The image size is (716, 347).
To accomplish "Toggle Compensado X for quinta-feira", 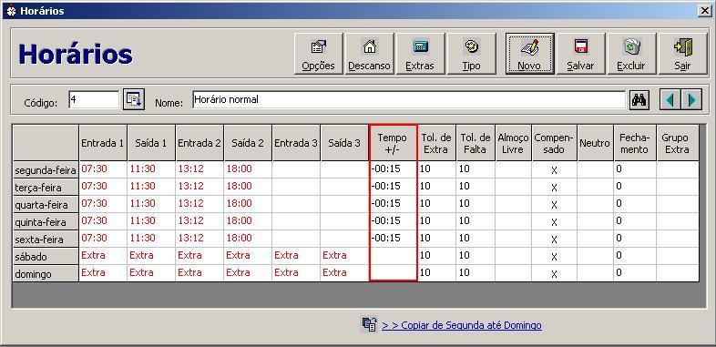I will [555, 221].
